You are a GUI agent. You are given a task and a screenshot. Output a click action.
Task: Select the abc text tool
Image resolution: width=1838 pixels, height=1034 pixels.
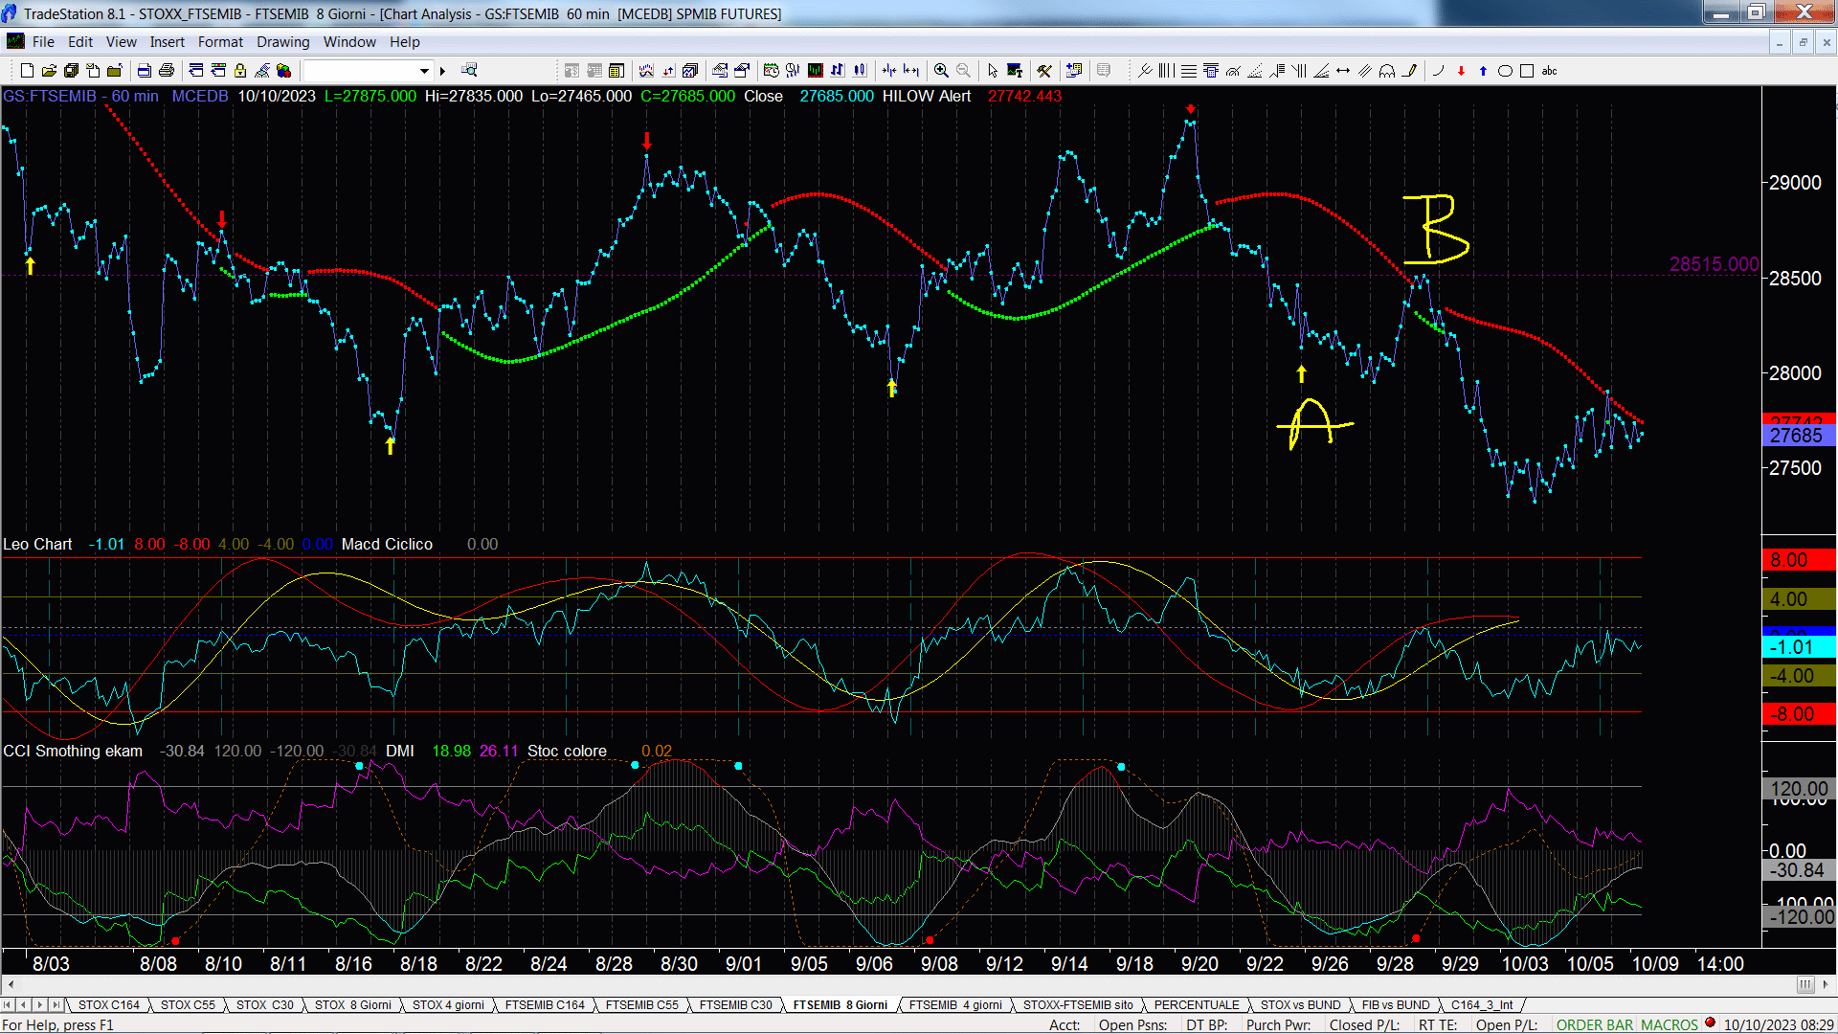tap(1550, 71)
